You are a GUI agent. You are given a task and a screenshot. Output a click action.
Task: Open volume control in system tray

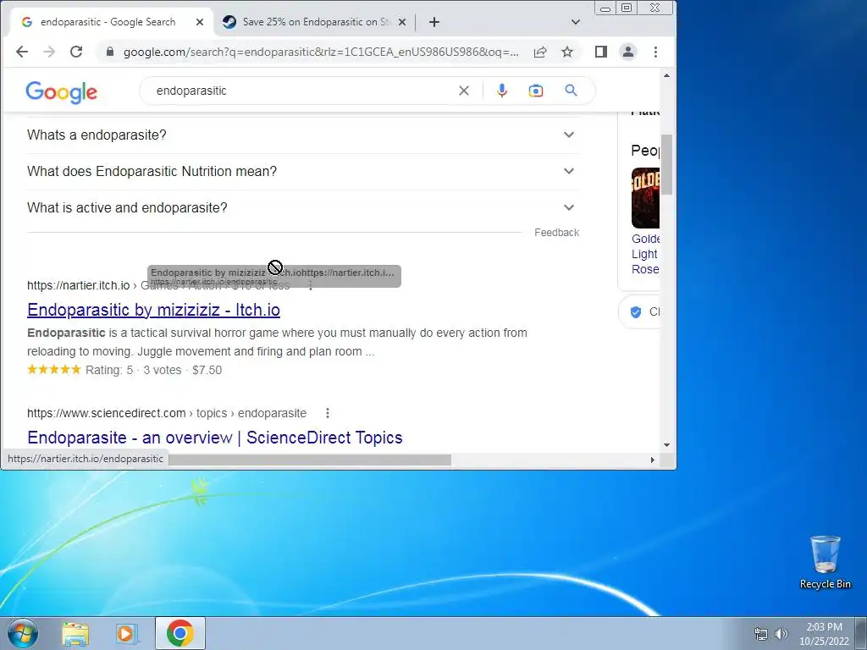[x=781, y=634]
